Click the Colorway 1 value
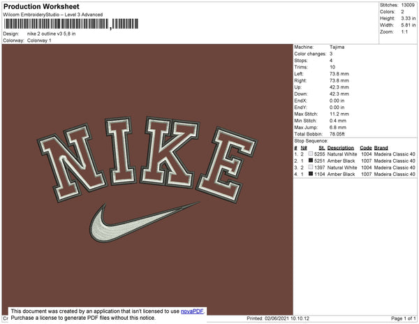The image size is (419, 324). (x=39, y=40)
